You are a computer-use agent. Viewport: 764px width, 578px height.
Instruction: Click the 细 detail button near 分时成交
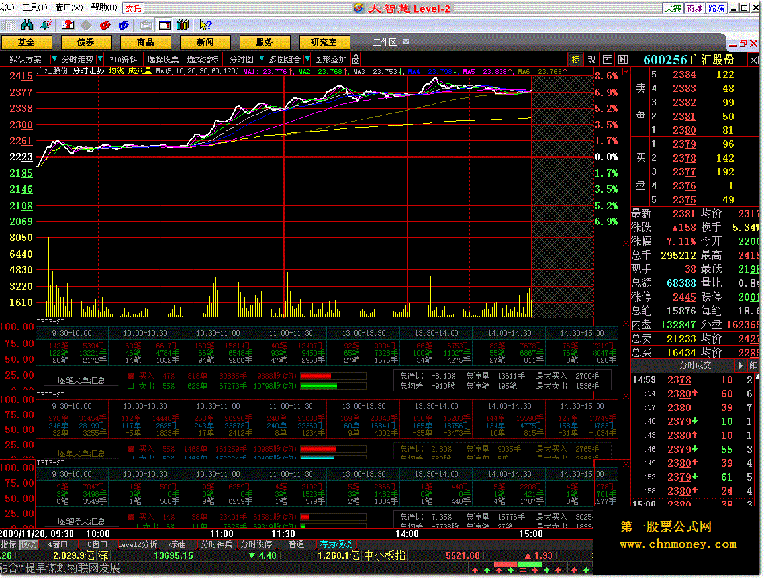[754, 365]
